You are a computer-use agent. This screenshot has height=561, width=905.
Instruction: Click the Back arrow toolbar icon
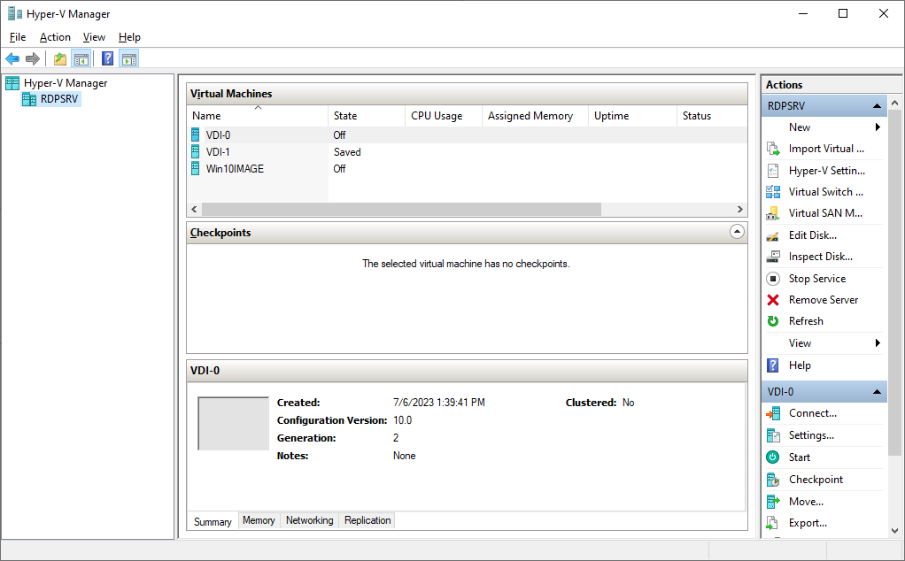coord(12,58)
